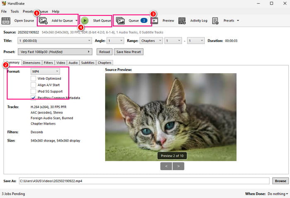290x198 pixels.
Task: Expand the Very Fast 1080p30 preset selector
Action: [x=55, y=52]
